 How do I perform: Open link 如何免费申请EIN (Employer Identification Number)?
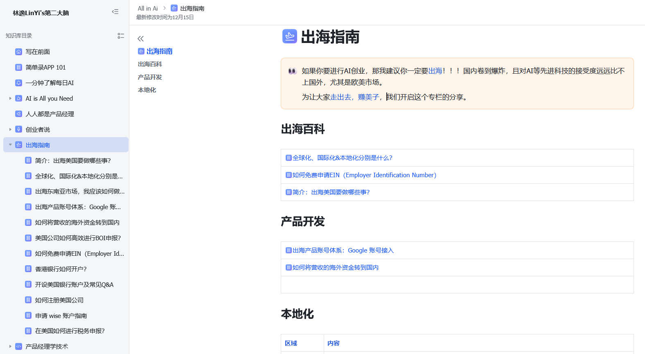(364, 175)
